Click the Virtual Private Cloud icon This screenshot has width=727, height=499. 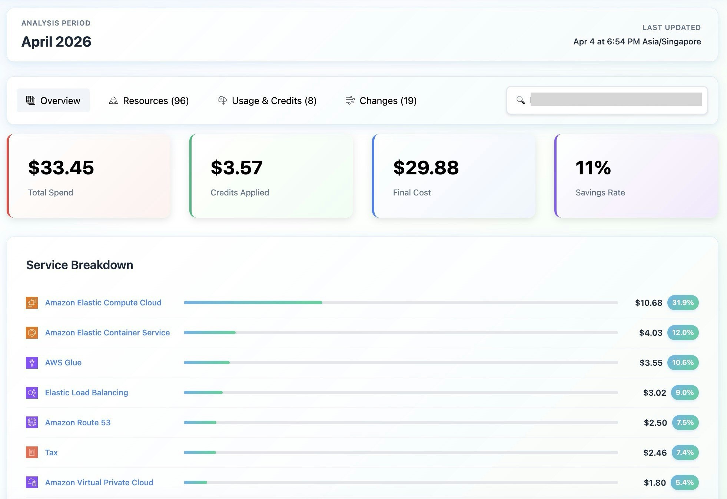click(x=32, y=482)
